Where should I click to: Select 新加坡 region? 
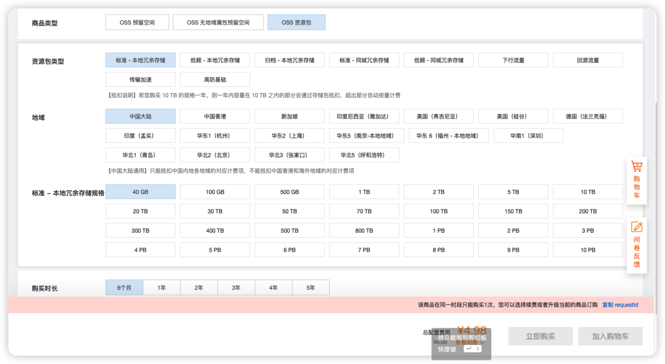pyautogui.click(x=290, y=116)
